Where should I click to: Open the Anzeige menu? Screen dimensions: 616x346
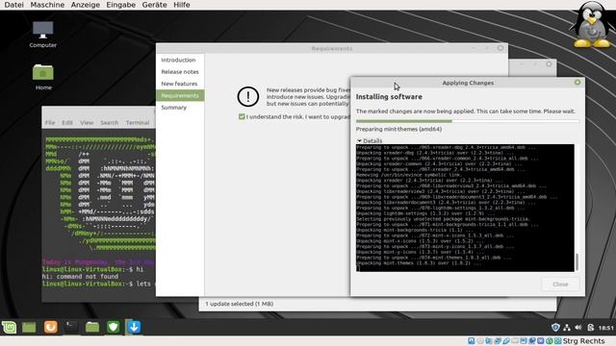(86, 5)
